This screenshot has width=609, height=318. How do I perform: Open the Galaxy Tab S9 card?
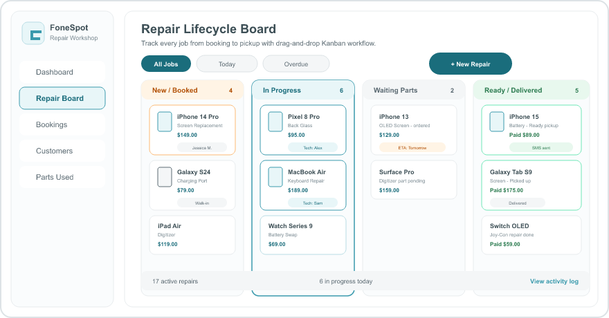pyautogui.click(x=531, y=185)
